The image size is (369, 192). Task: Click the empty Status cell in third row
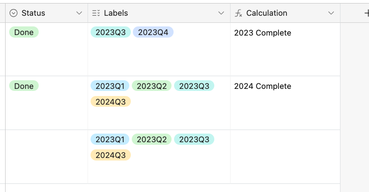[x=47, y=156]
